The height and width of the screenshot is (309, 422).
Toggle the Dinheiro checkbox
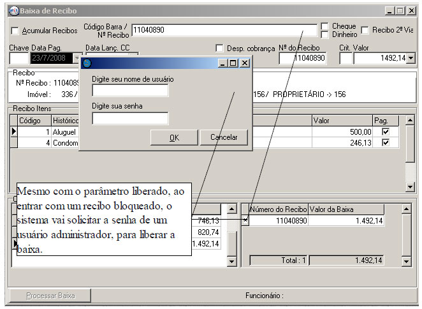[x=325, y=34]
